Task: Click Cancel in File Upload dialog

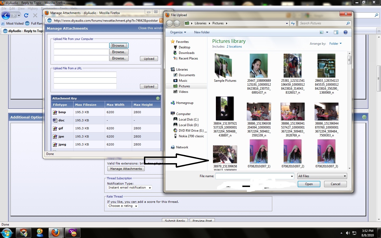Action: pos(335,184)
